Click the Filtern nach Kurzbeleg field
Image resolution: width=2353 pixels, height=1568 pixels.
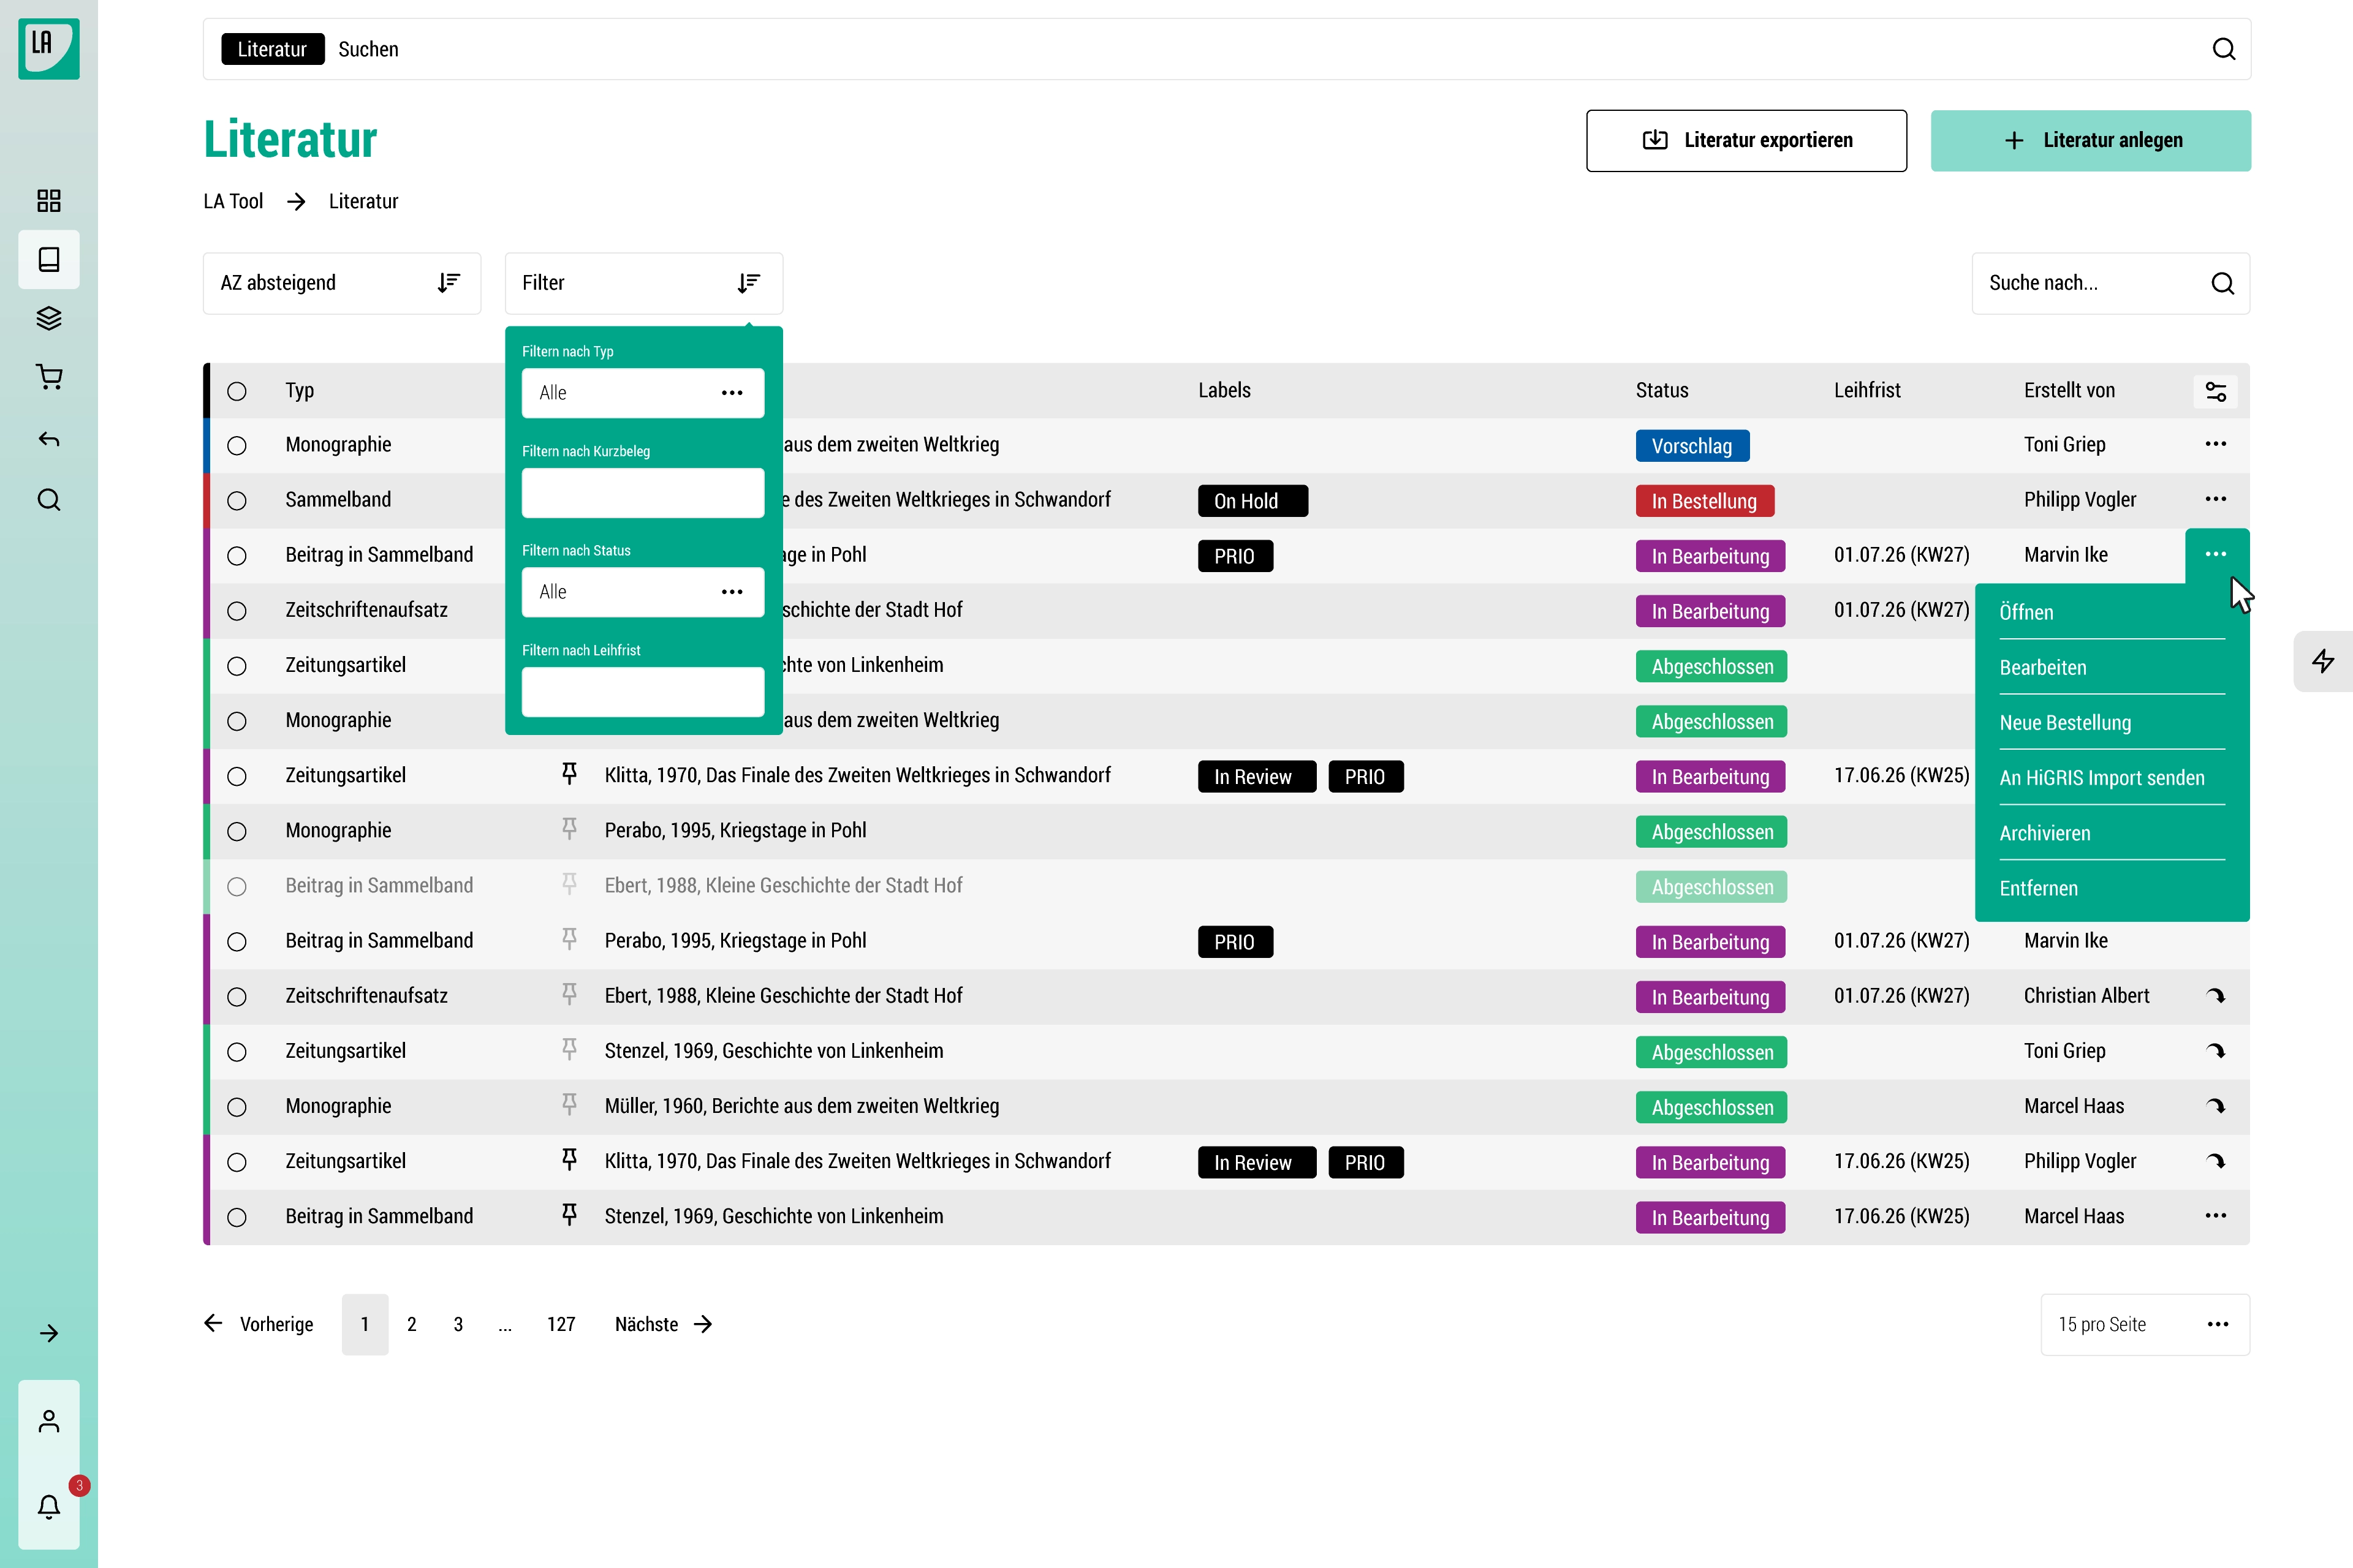[x=642, y=493]
